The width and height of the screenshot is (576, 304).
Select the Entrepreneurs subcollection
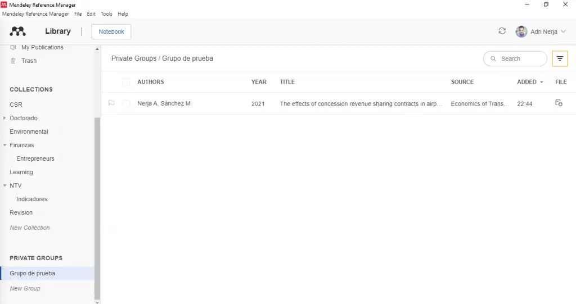pos(35,158)
